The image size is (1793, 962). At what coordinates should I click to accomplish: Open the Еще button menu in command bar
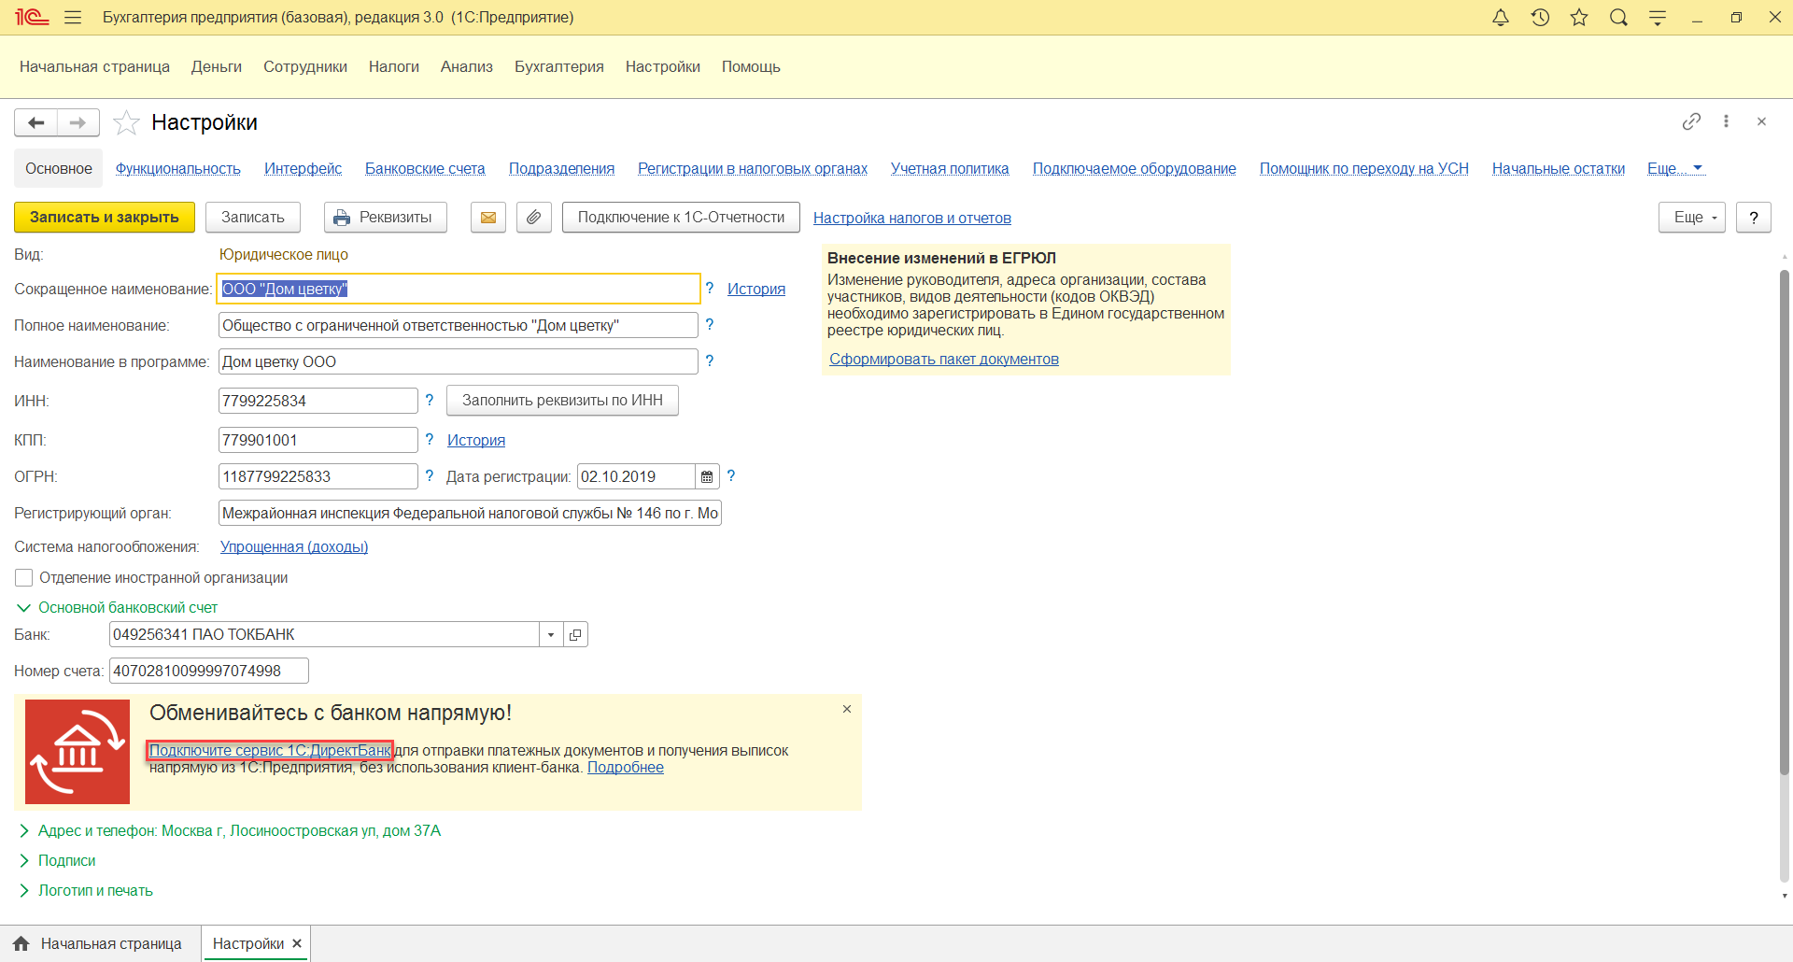coord(1691,218)
